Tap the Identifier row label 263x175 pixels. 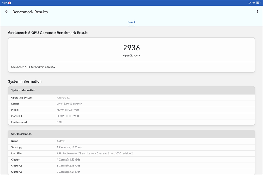click(x=17, y=153)
